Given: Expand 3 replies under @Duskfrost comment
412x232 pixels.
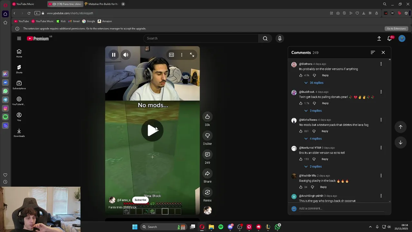Looking at the screenshot, I should pyautogui.click(x=313, y=111).
